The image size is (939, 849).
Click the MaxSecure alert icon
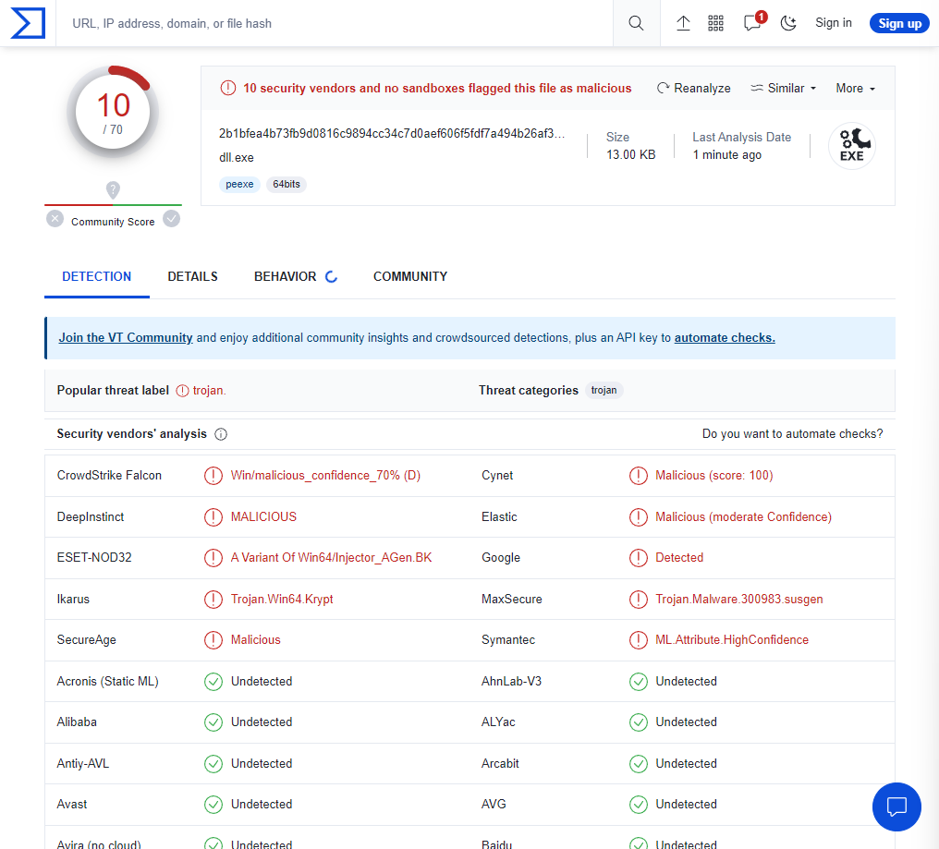[x=639, y=599]
